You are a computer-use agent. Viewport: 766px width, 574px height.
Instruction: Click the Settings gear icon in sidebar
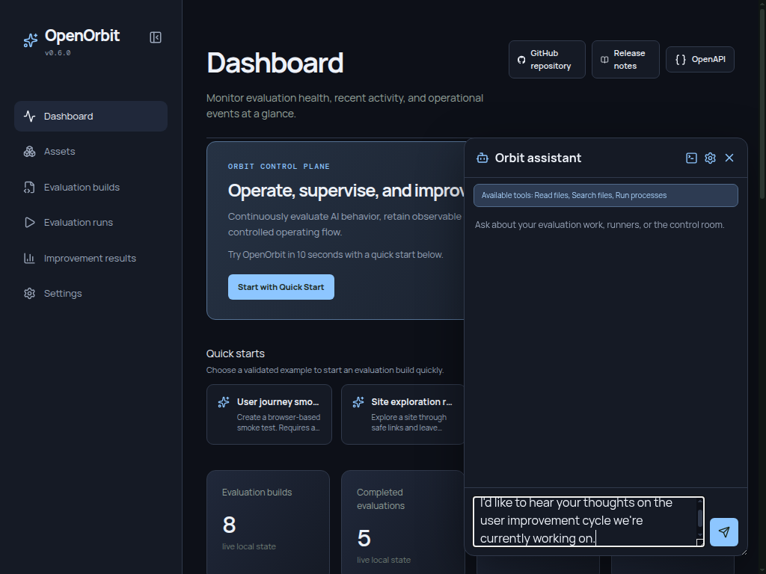point(30,293)
